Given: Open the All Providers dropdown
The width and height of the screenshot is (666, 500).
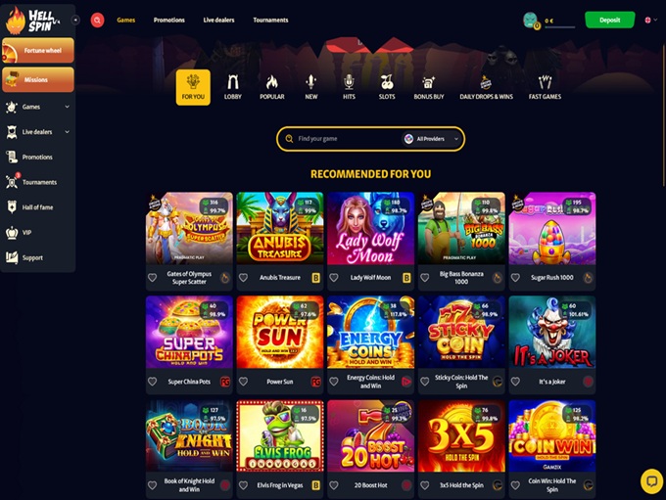Looking at the screenshot, I should 432,139.
